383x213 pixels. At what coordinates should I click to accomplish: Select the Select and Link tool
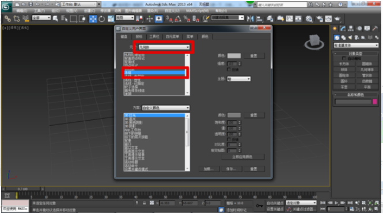tap(7, 18)
